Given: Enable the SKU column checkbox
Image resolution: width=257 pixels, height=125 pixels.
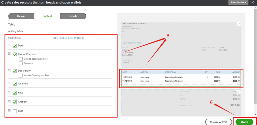Looking at the screenshot, I should pos(15,111).
